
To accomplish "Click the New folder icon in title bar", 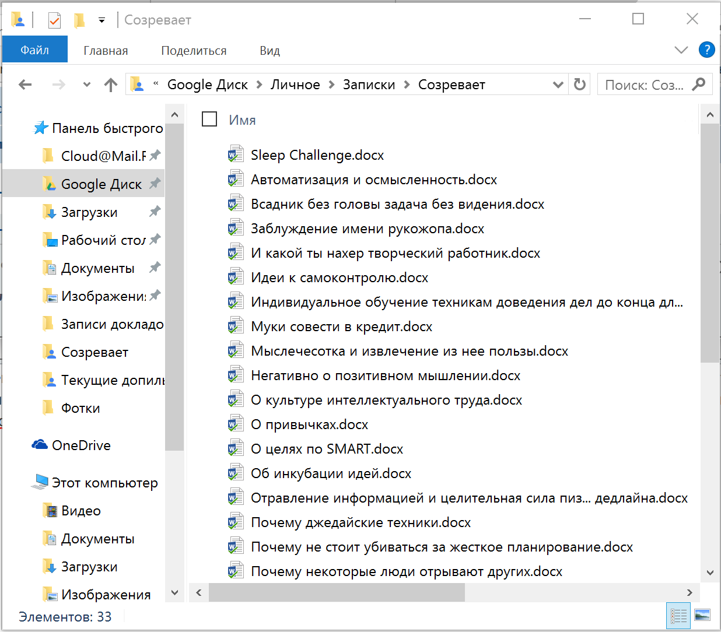I will pos(79,20).
